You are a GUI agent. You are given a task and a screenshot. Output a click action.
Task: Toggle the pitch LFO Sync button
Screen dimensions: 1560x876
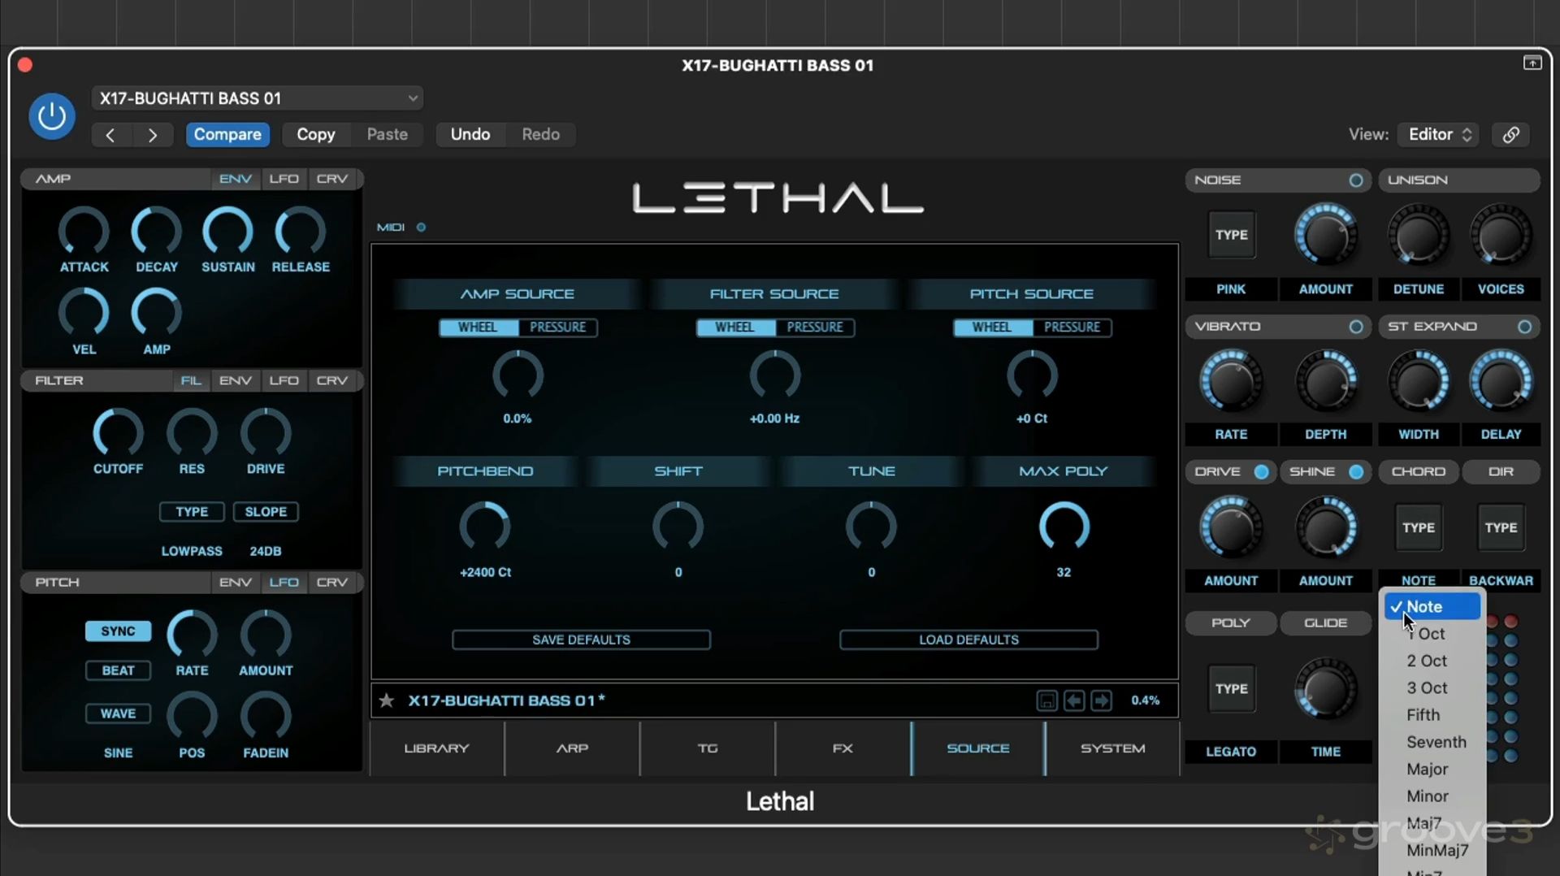tap(118, 631)
